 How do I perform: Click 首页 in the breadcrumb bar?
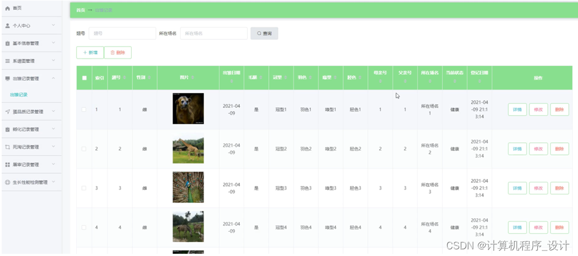(x=80, y=11)
